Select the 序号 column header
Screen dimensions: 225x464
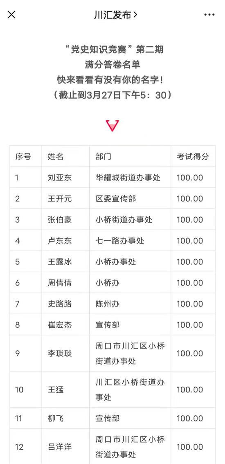point(23,156)
